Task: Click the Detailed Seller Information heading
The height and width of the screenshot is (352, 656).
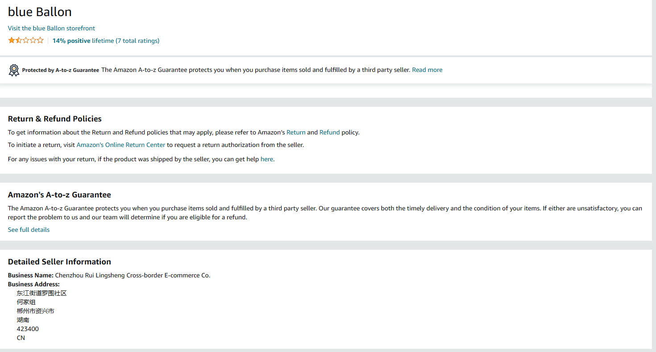Action: pos(59,262)
